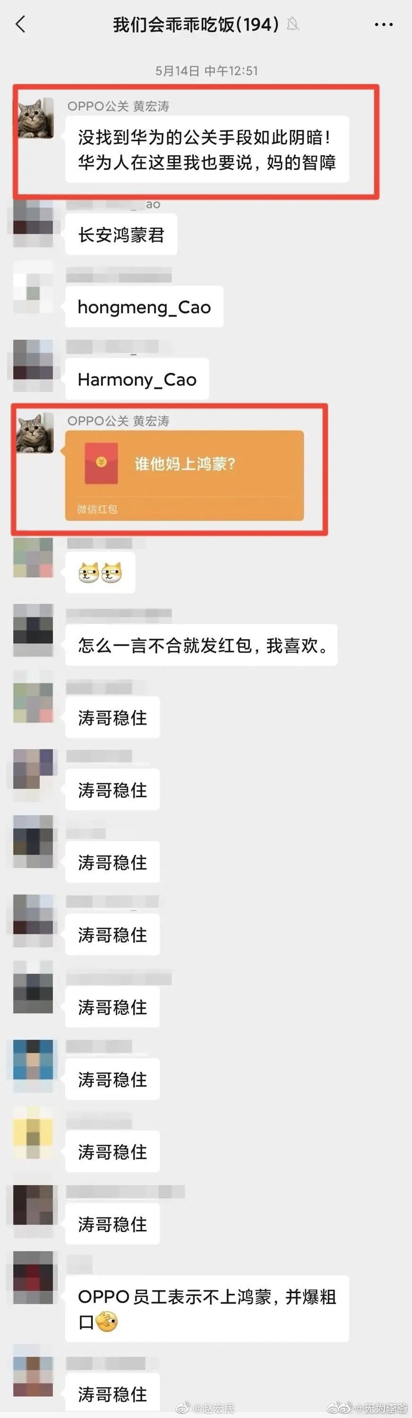Tap the group title "我们会乖乖吃饭(194)"
The height and width of the screenshot is (1418, 412).
(197, 24)
